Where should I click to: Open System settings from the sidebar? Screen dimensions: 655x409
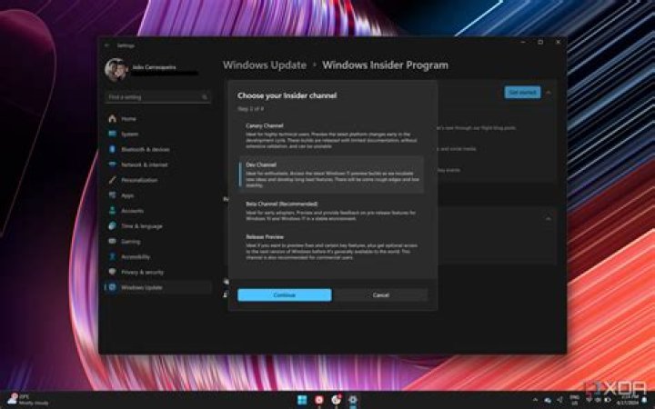(x=158, y=134)
